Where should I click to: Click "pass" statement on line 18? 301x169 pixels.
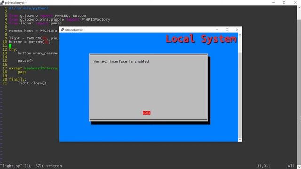22,72
